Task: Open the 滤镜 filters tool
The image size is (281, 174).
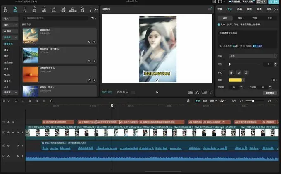Action: [82, 10]
